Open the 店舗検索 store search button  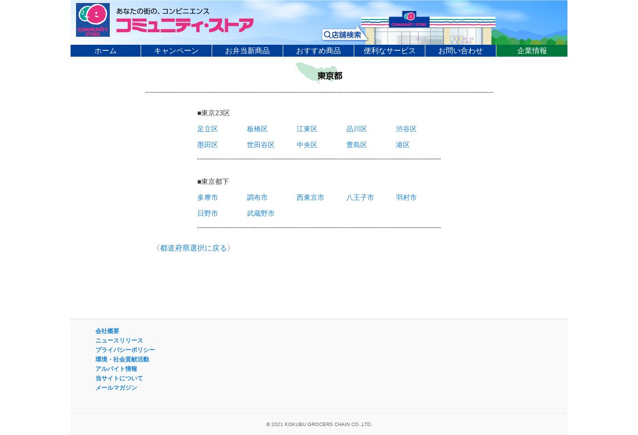coord(344,34)
